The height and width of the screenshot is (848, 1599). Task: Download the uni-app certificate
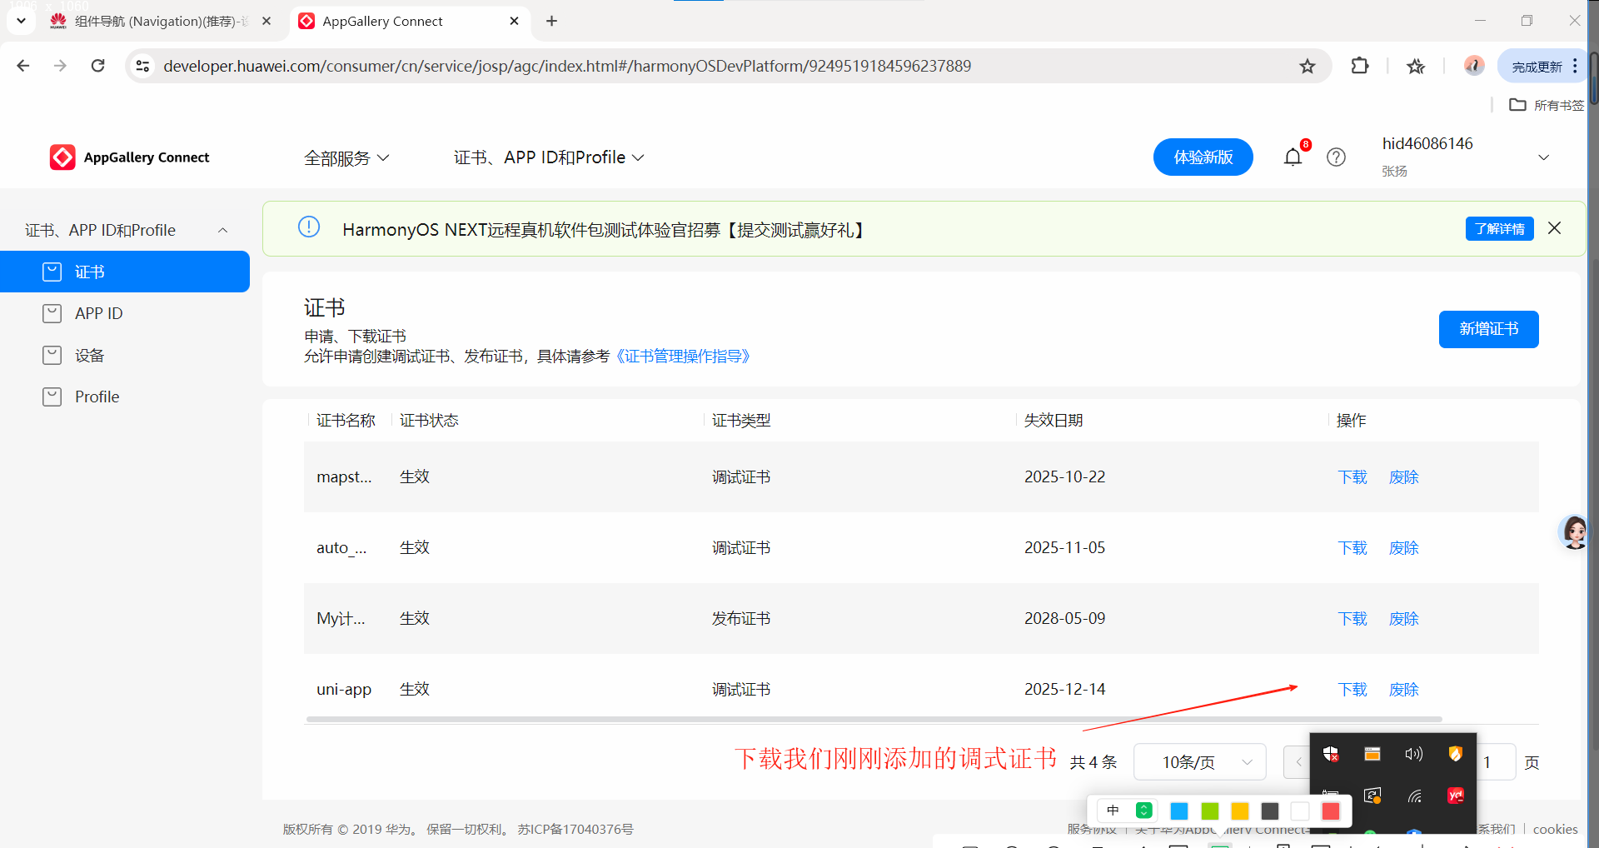click(x=1352, y=689)
